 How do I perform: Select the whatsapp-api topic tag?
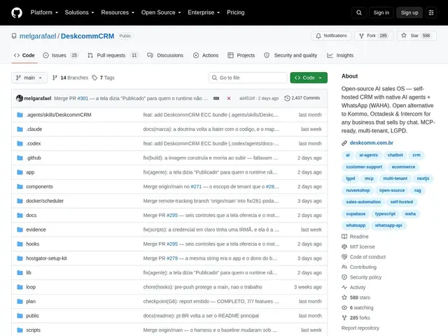coord(388,225)
